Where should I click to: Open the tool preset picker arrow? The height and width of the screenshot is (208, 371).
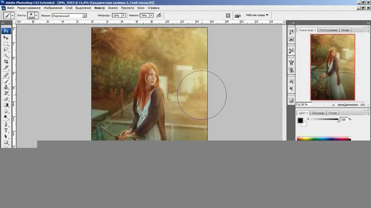(x=13, y=16)
